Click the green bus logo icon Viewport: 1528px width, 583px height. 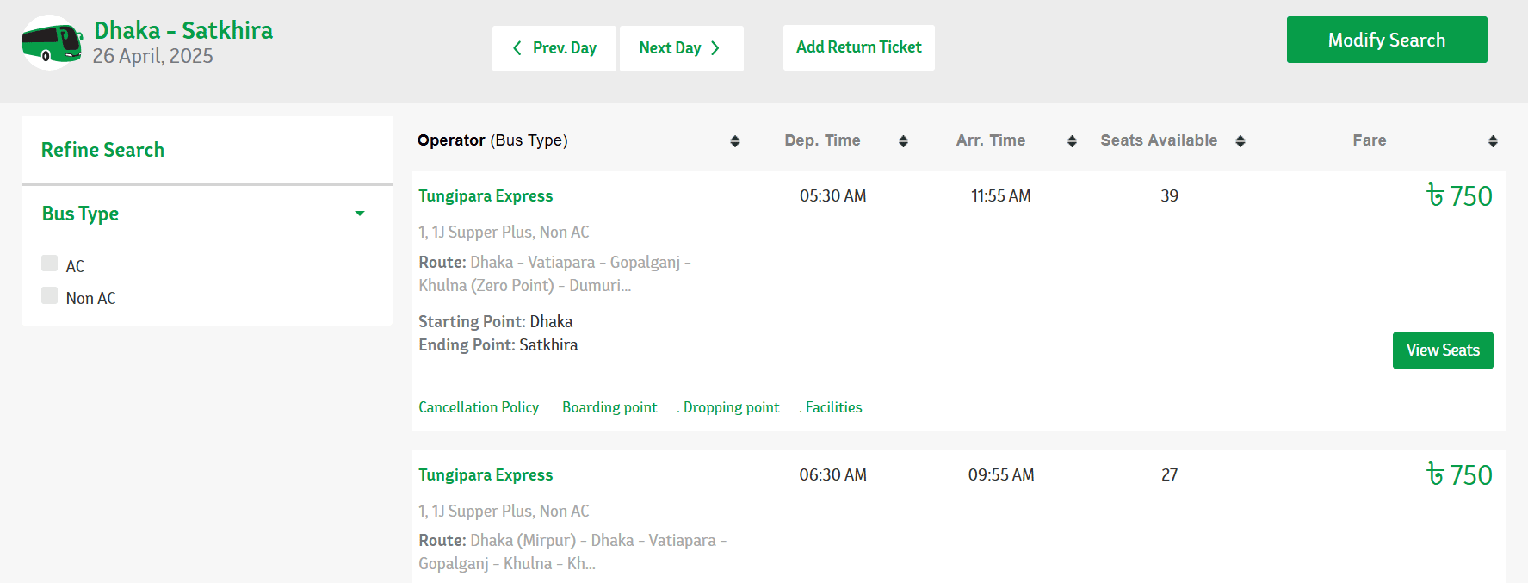52,42
